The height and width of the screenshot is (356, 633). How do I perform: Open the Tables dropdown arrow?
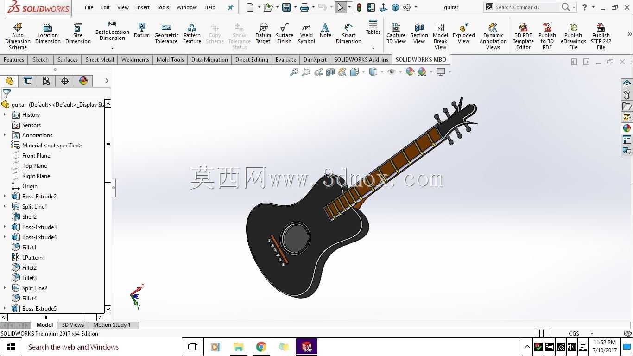click(x=373, y=48)
